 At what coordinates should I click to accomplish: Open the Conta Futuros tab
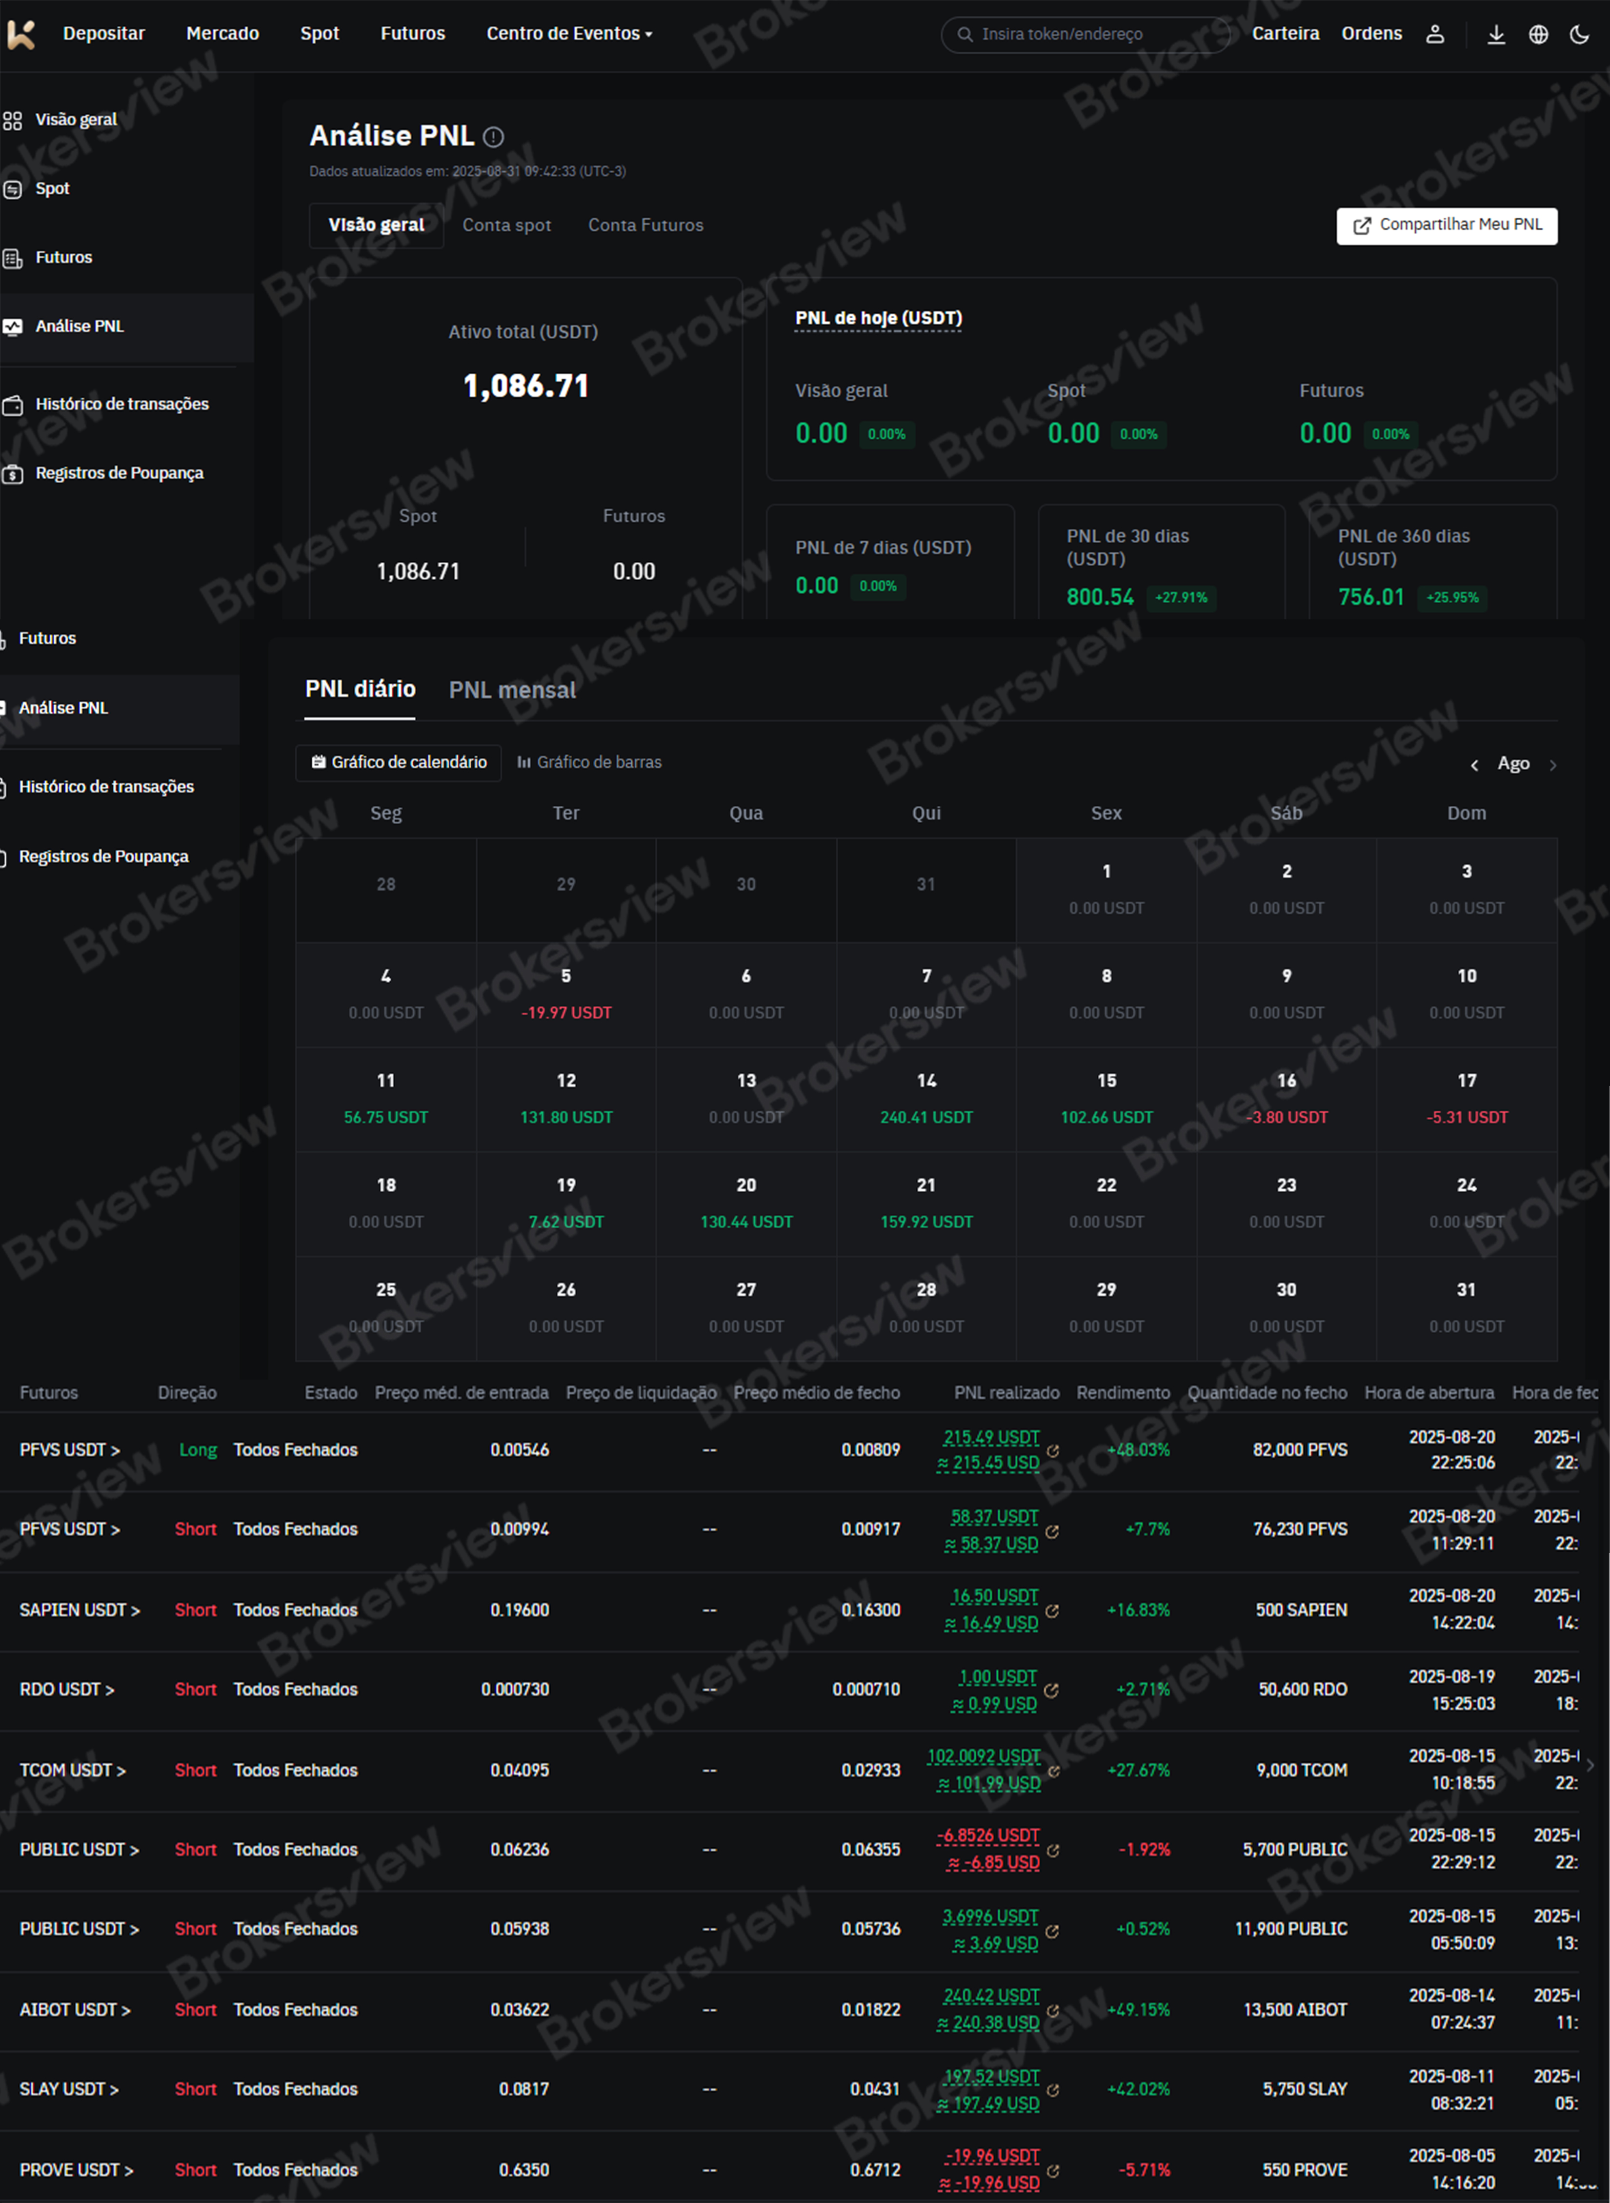click(x=645, y=225)
